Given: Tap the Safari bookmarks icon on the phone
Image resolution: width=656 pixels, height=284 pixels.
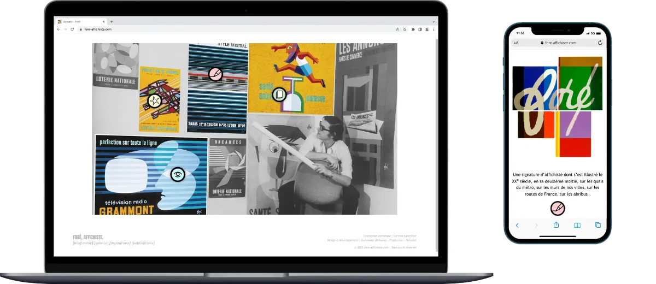Looking at the screenshot, I should click(x=577, y=225).
